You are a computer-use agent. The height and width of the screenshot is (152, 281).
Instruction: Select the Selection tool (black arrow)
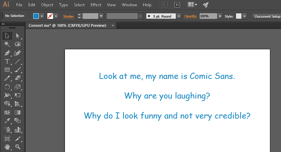point(7,36)
